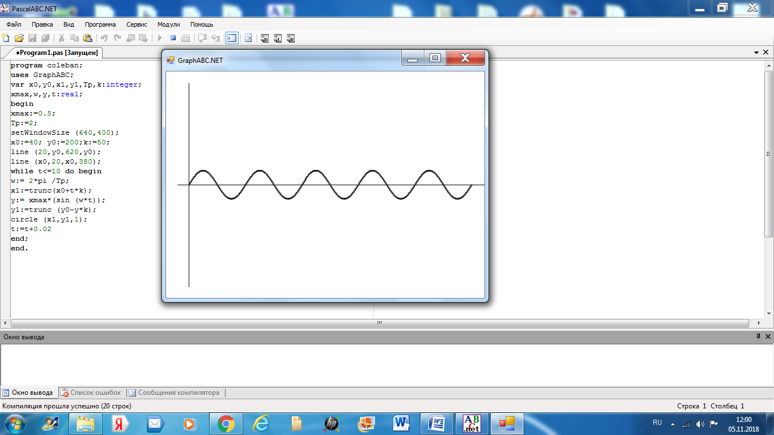
Task: Open Помощь menu
Action: [202, 24]
